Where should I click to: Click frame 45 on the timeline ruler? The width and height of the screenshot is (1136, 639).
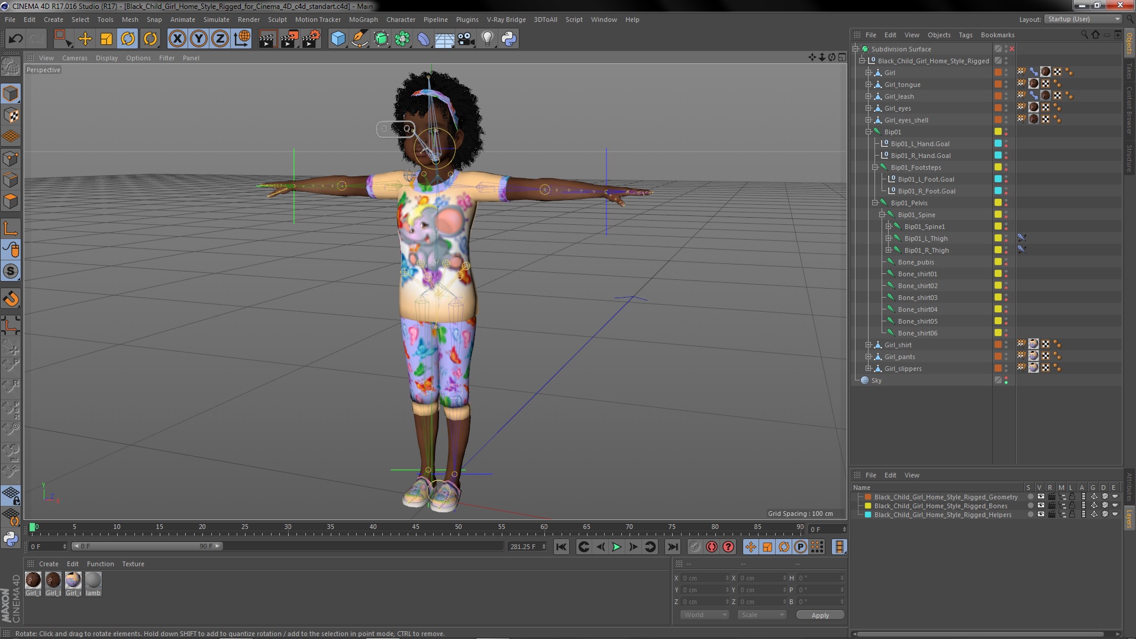pos(415,527)
